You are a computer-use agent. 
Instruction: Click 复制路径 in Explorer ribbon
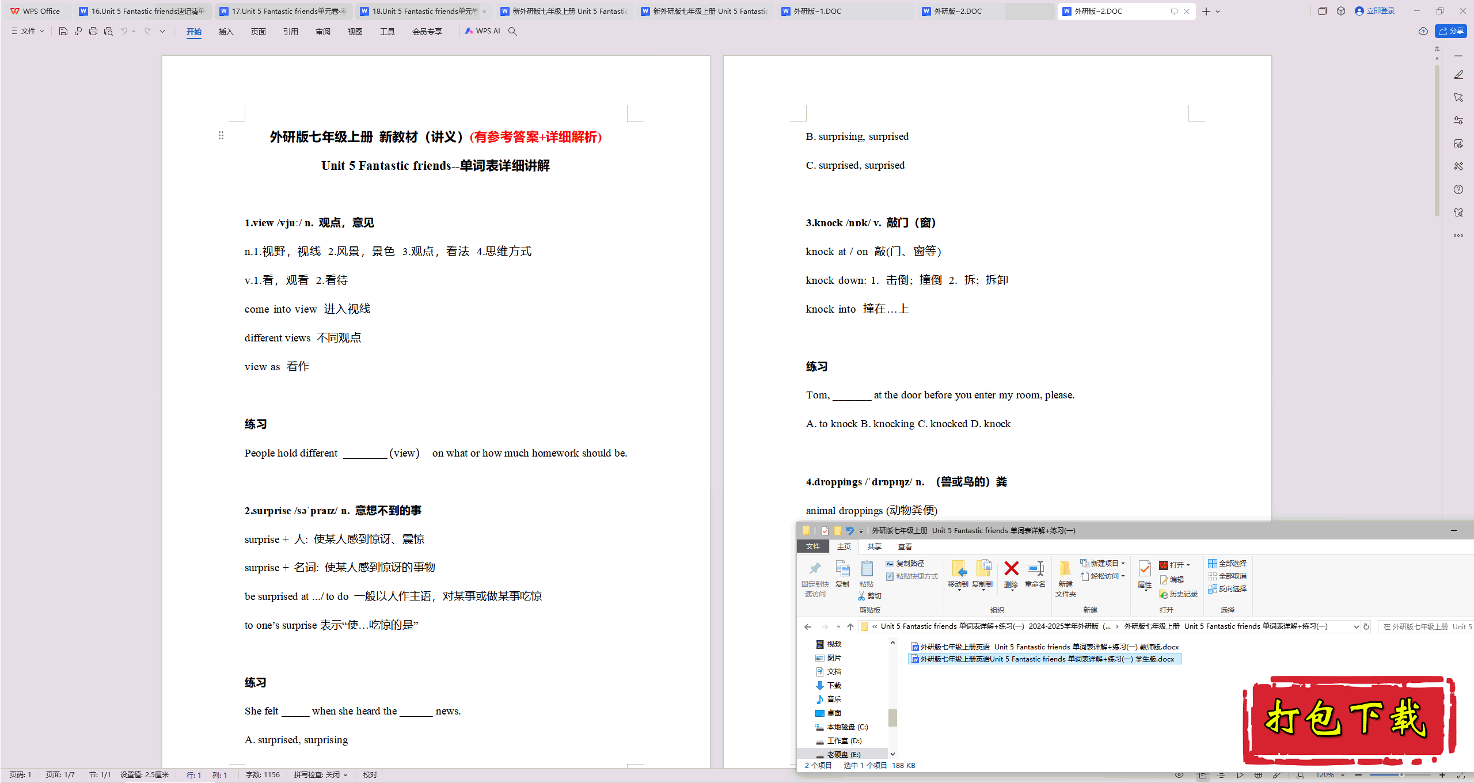pos(905,564)
